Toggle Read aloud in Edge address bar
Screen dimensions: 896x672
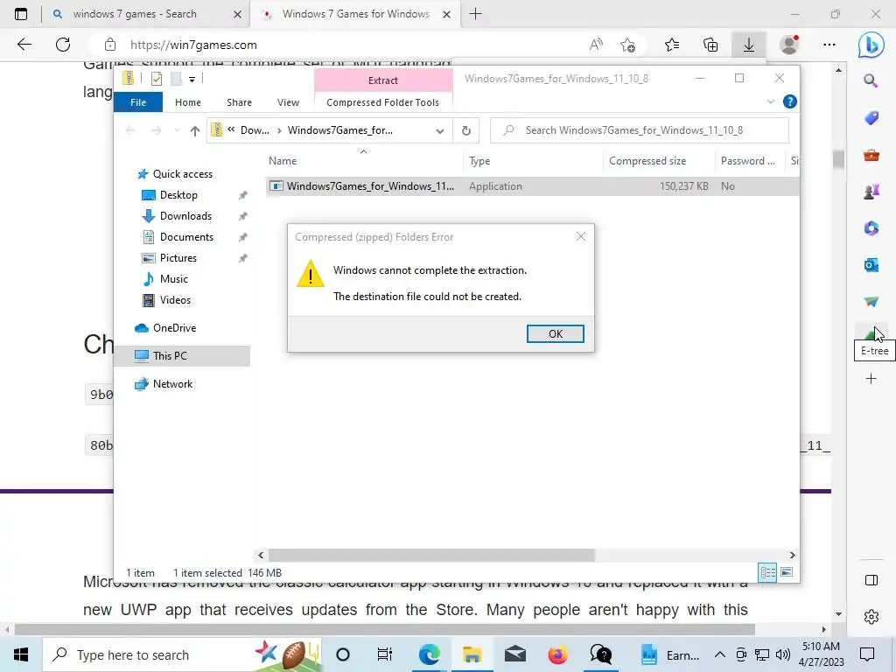tap(596, 45)
